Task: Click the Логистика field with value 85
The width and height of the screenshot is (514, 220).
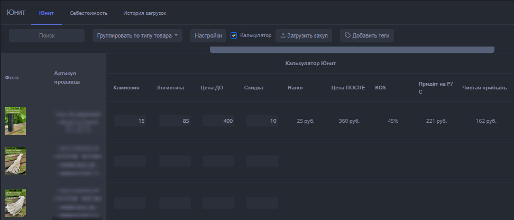Action: tap(175, 121)
